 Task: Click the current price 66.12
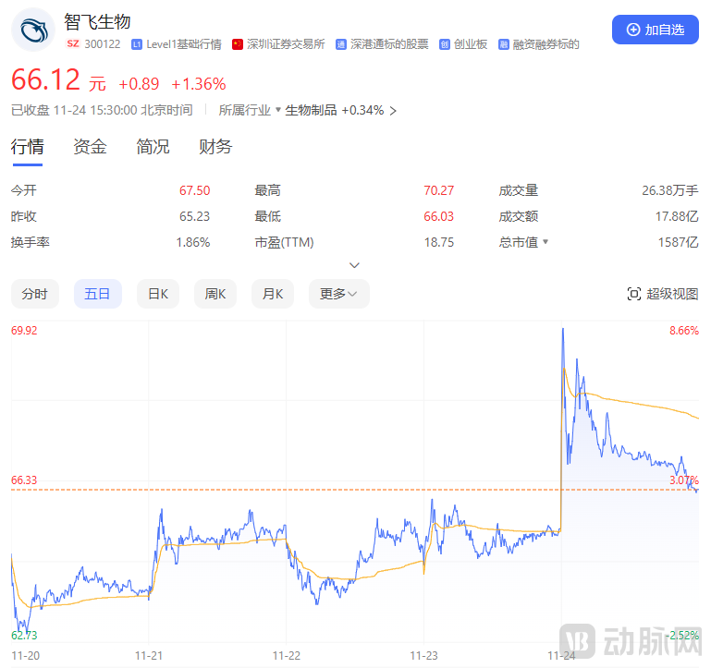[45, 79]
